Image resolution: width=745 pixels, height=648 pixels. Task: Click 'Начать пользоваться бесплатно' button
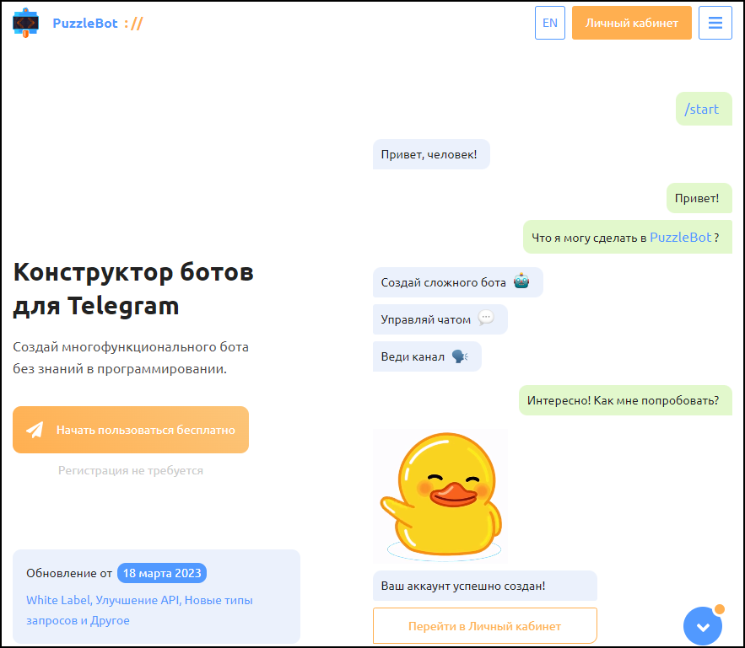(131, 430)
